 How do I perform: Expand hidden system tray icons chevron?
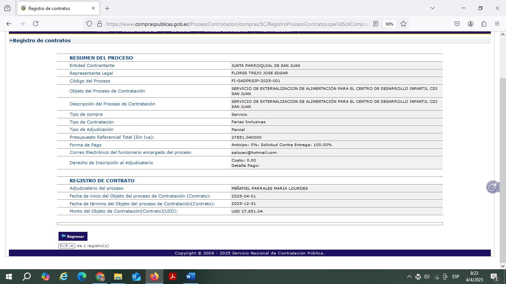click(x=409, y=277)
